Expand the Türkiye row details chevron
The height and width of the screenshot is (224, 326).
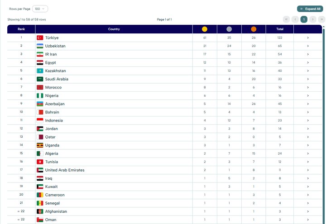pos(308,38)
